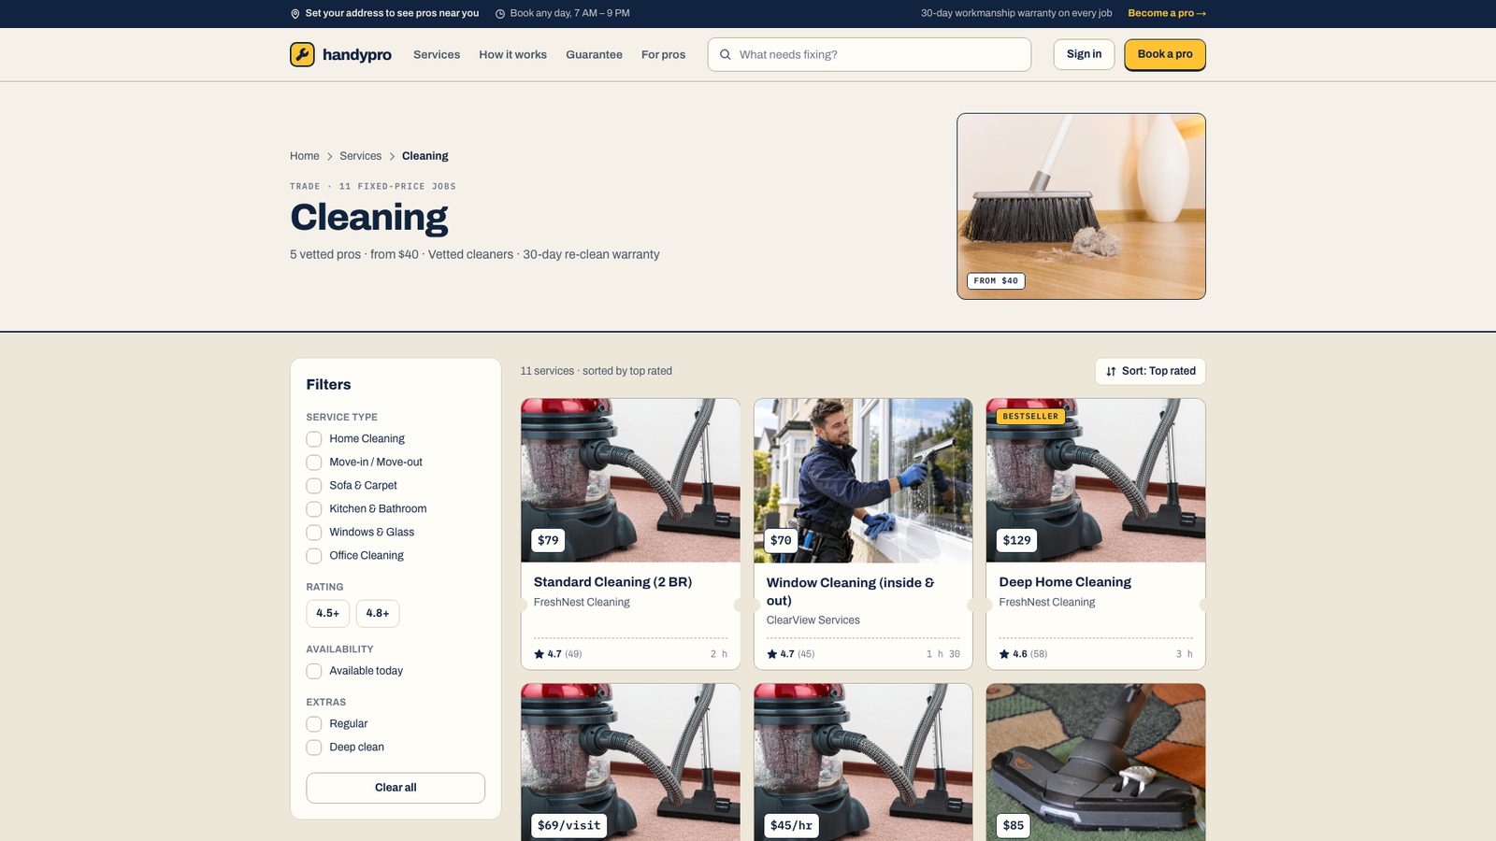Image resolution: width=1496 pixels, height=841 pixels.
Task: Toggle the Office Cleaning checkbox
Action: [x=314, y=556]
